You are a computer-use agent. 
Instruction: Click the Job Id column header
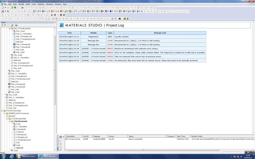pos(87,136)
